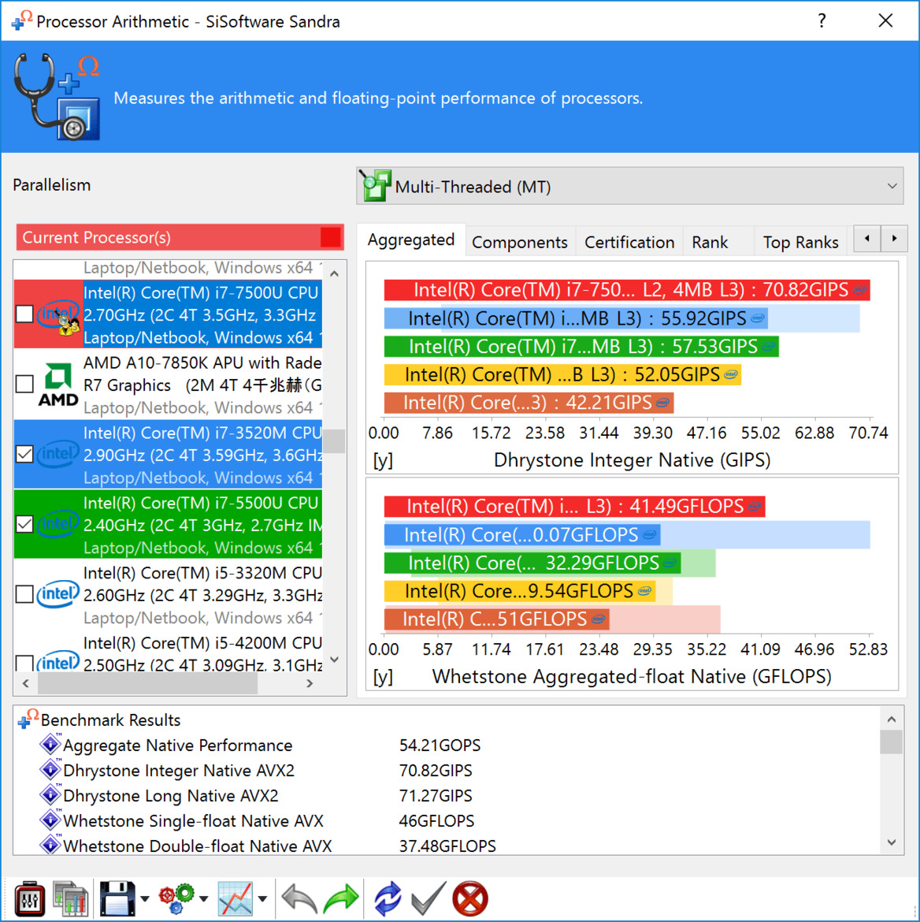Click the results pane scroll-down arrow
The height and width of the screenshot is (922, 920).
pos(891,842)
